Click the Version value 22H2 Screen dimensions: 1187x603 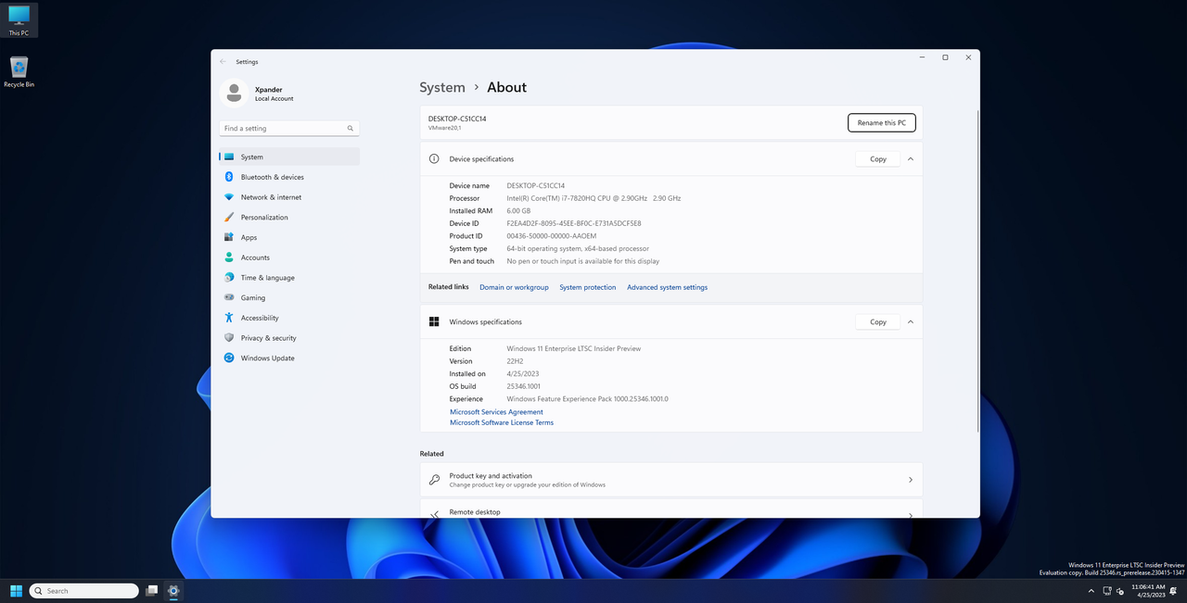point(516,361)
